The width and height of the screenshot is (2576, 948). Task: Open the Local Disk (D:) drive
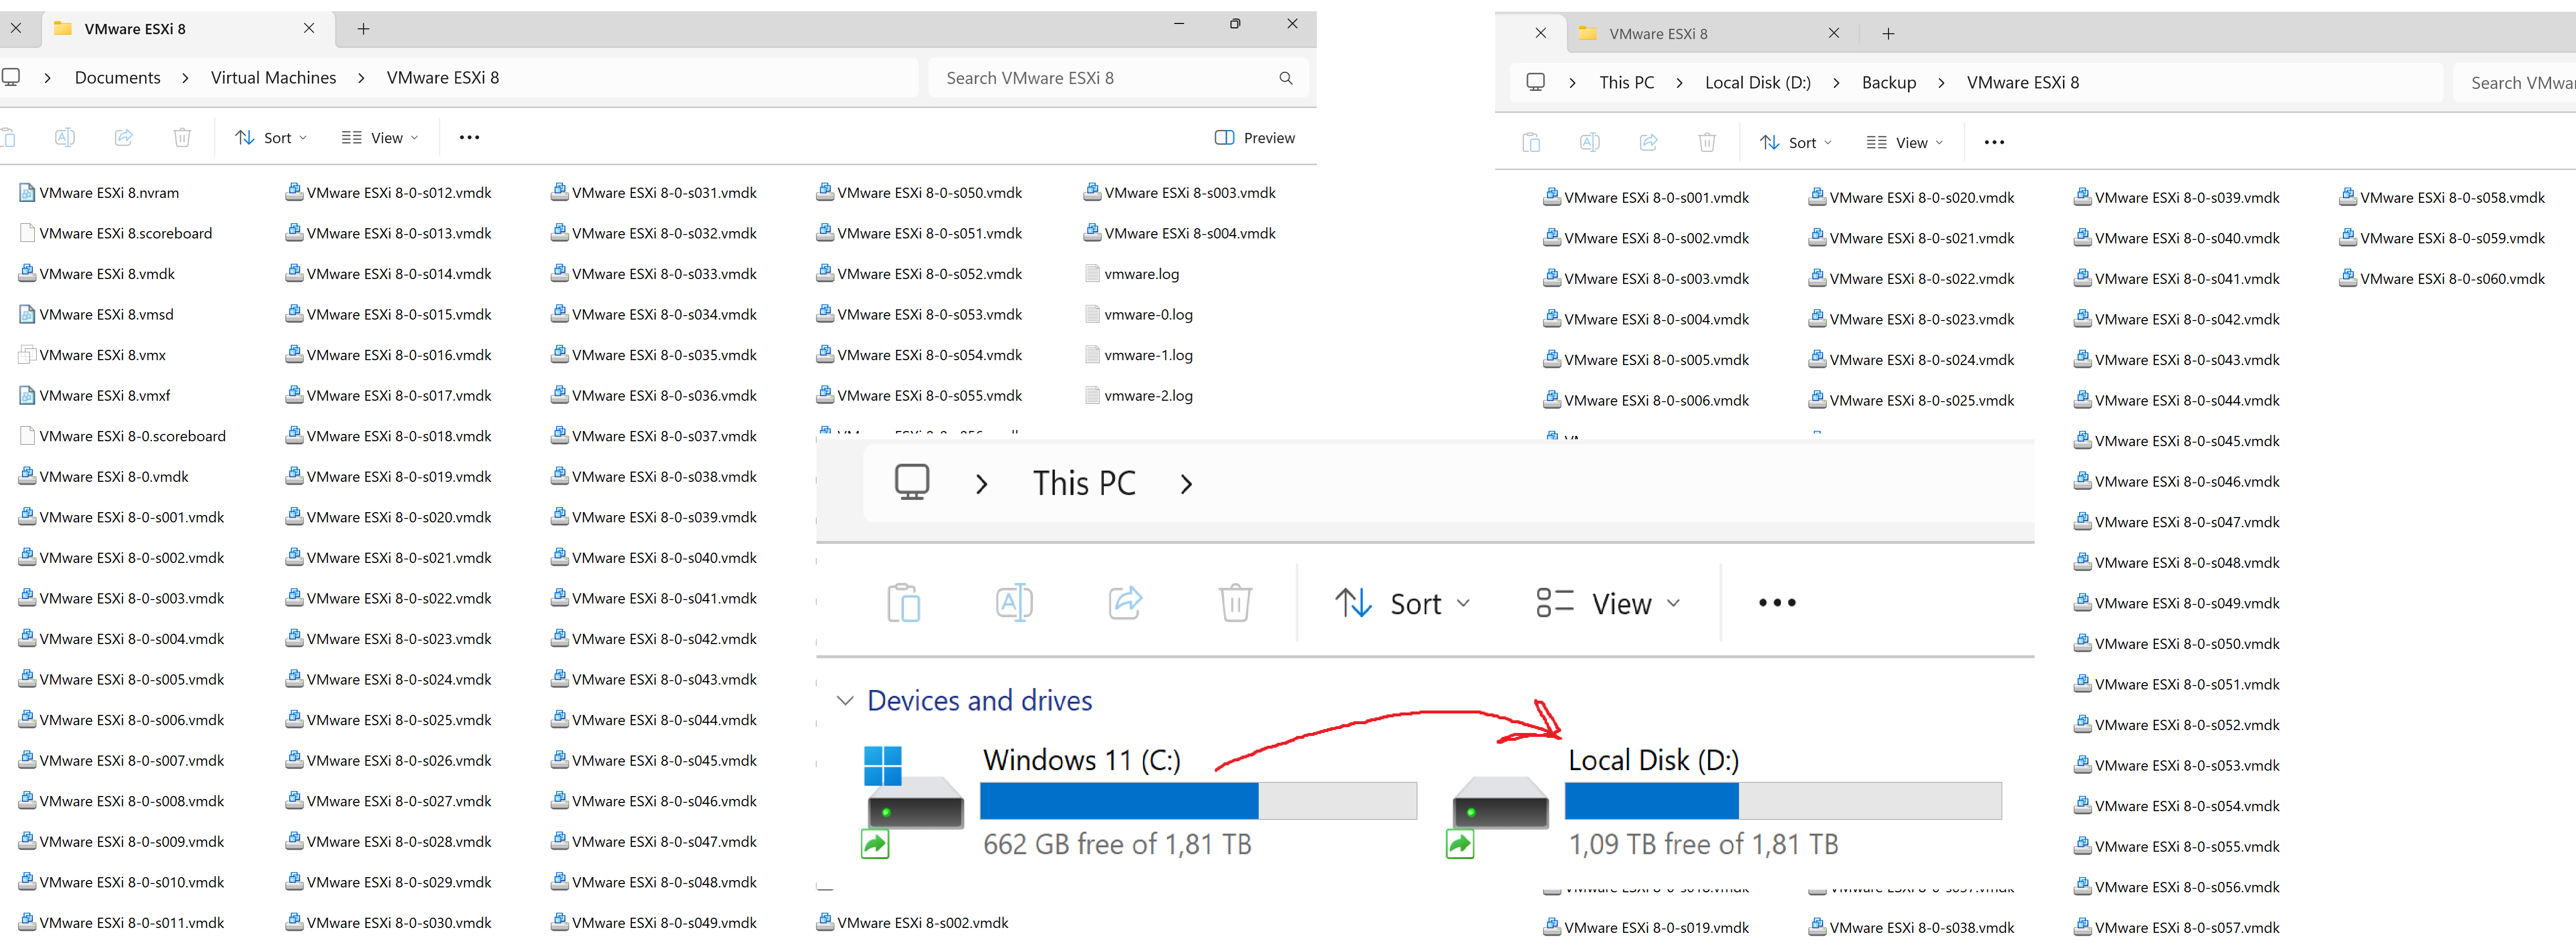pyautogui.click(x=1653, y=760)
